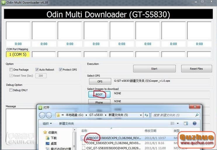
Task: Click the 2011/8/1 10:57 date cell
Action: (x=155, y=138)
